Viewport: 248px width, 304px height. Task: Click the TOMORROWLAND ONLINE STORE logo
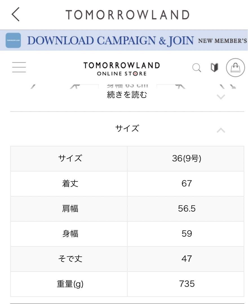[x=122, y=69]
